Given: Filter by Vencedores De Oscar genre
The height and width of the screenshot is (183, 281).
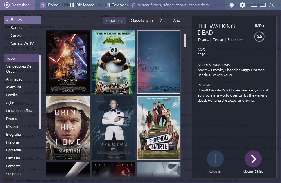Looking at the screenshot, I should pos(19,69).
